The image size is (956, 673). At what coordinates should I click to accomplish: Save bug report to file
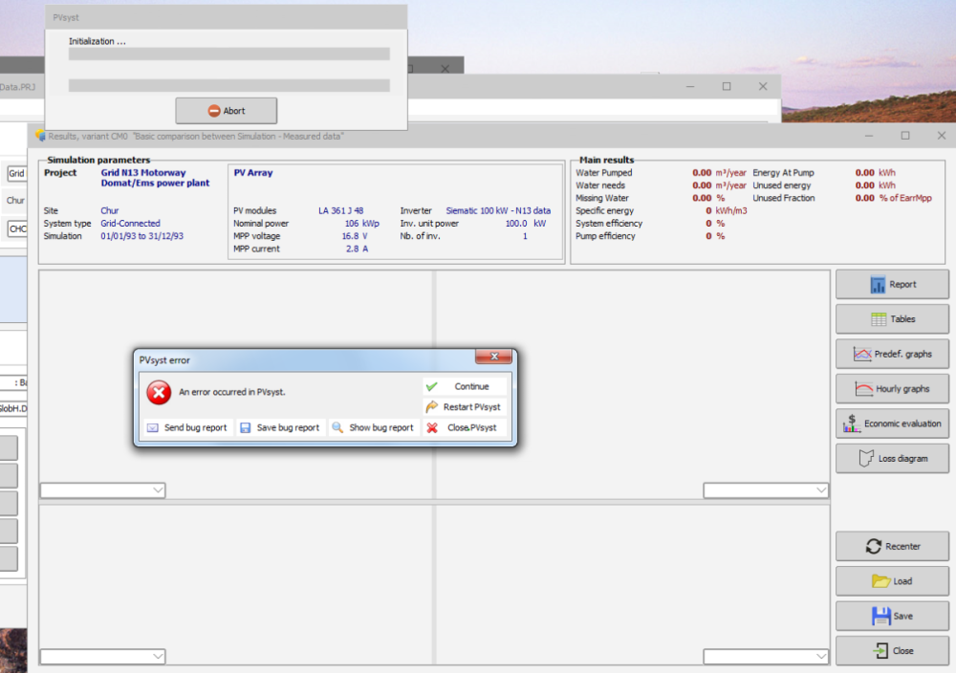pyautogui.click(x=280, y=427)
